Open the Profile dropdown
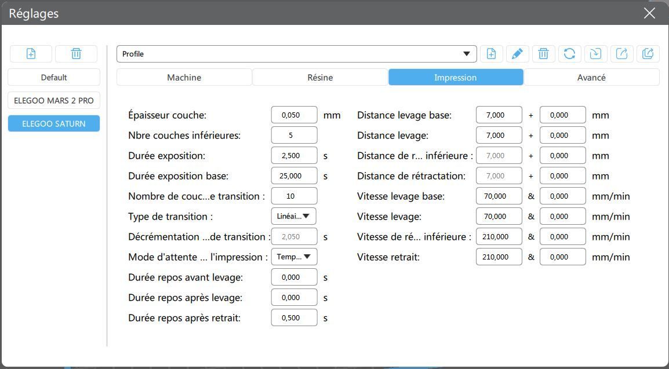This screenshot has height=369, width=669. 296,54
